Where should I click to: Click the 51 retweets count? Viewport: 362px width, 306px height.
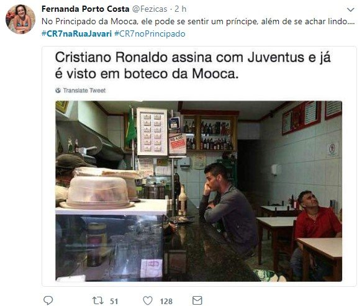(x=114, y=301)
